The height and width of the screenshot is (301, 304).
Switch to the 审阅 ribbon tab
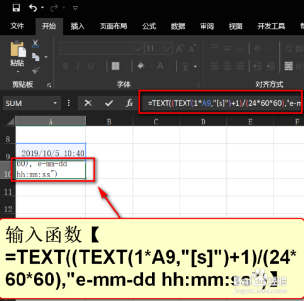(x=207, y=26)
